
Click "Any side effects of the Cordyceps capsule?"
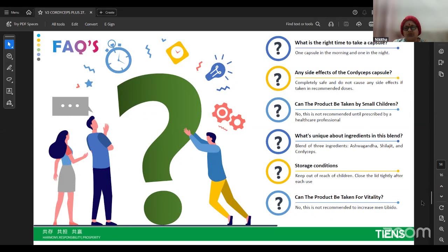tap(343, 72)
